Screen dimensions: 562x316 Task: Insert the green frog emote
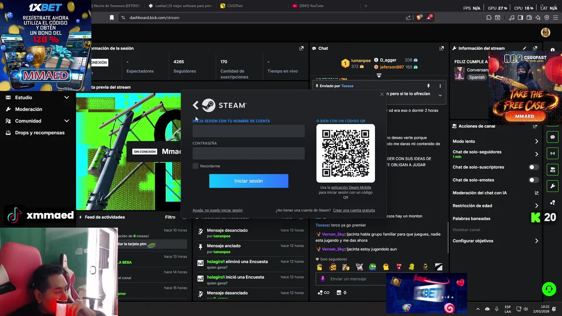click(x=372, y=267)
